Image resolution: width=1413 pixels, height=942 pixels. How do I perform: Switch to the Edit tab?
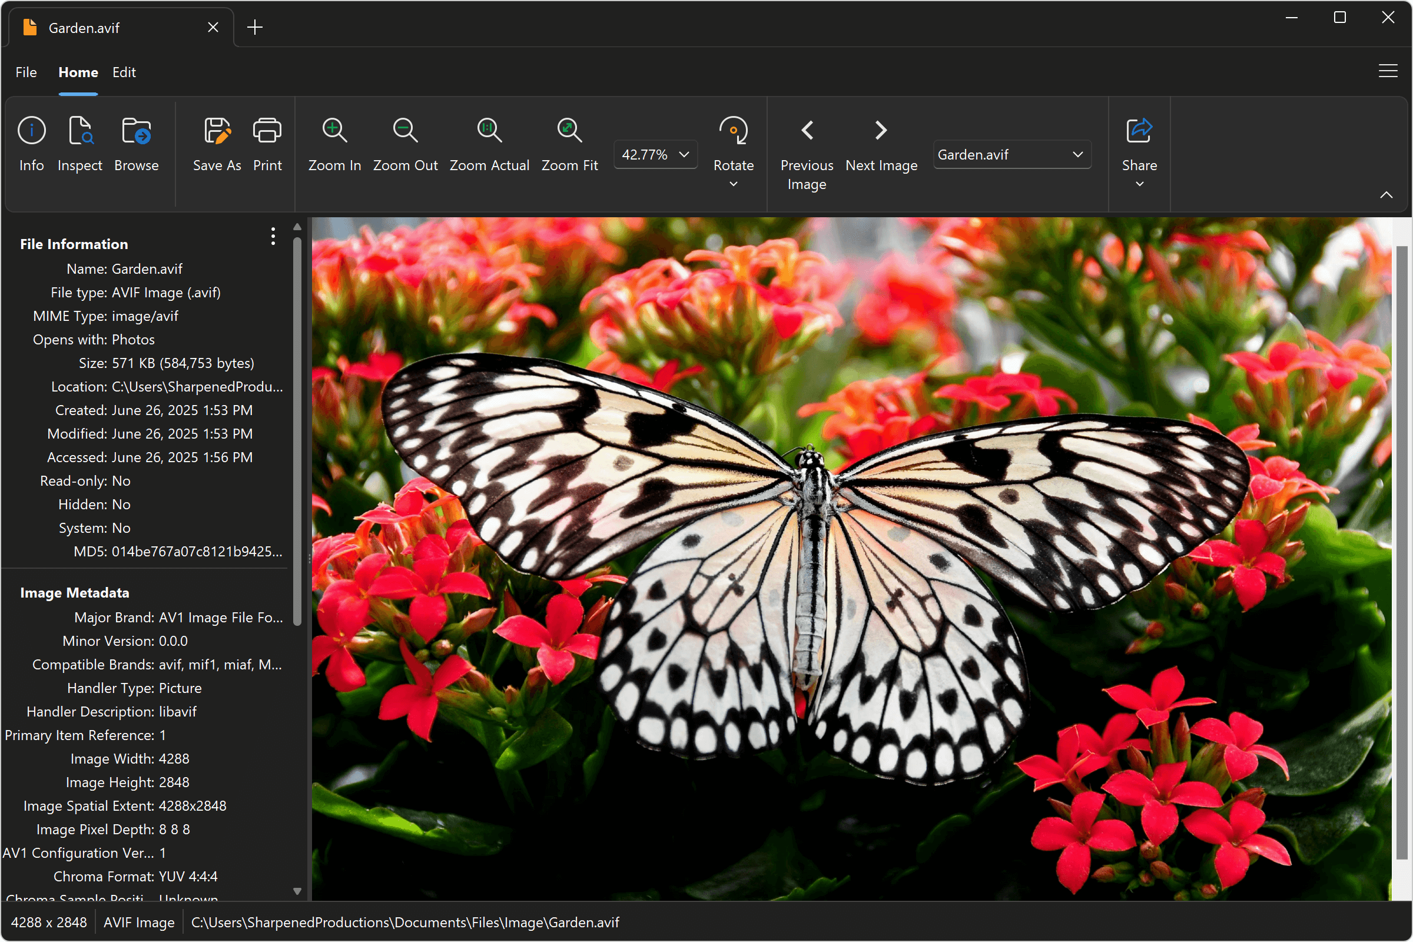[124, 72]
